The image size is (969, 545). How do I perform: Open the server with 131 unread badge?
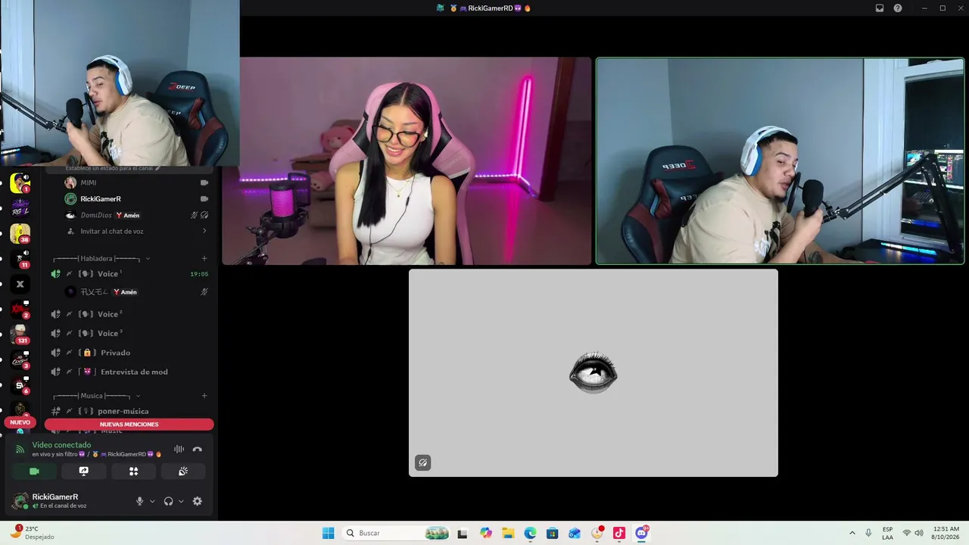[20, 334]
